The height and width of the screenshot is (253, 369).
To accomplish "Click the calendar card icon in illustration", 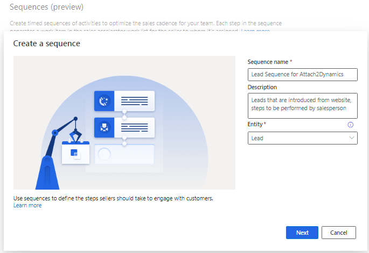I will tap(75, 152).
